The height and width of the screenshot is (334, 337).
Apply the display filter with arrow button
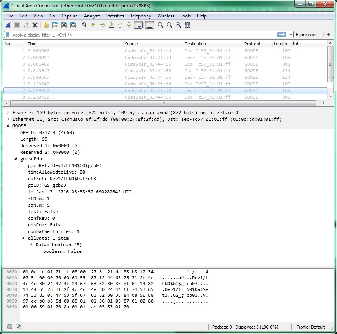[x=282, y=35]
